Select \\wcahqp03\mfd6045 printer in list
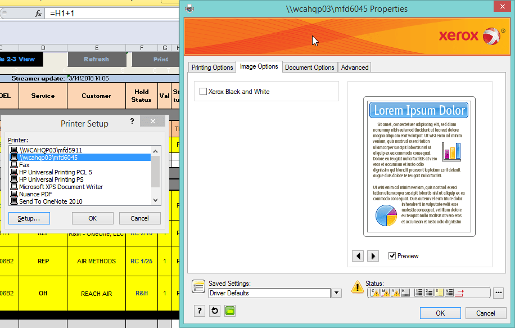Image resolution: width=515 pixels, height=328 pixels. 80,158
